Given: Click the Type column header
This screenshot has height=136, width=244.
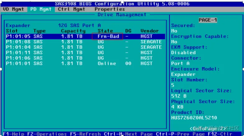Looking at the screenshot, I should (39, 31).
